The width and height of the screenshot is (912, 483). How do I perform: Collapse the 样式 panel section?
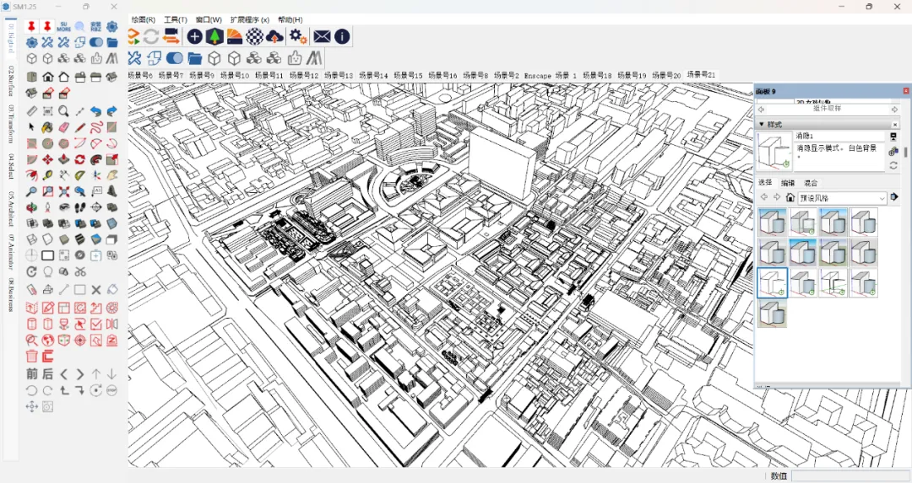pyautogui.click(x=762, y=124)
